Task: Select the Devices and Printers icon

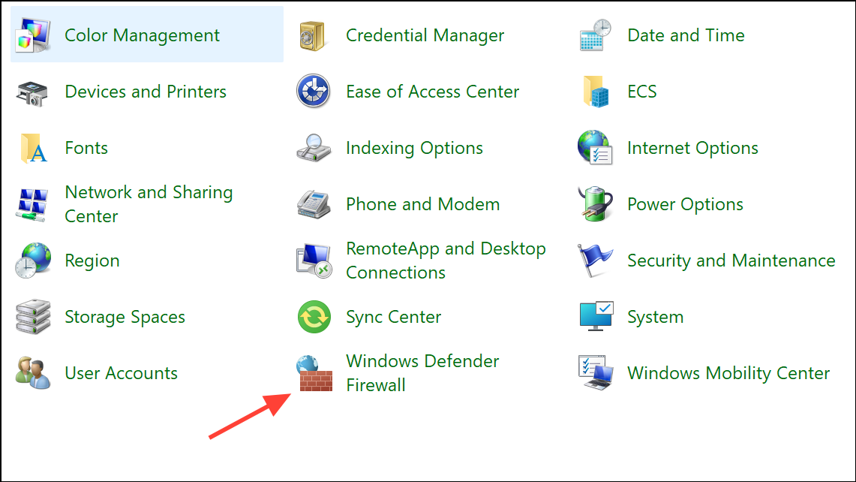Action: click(x=34, y=92)
